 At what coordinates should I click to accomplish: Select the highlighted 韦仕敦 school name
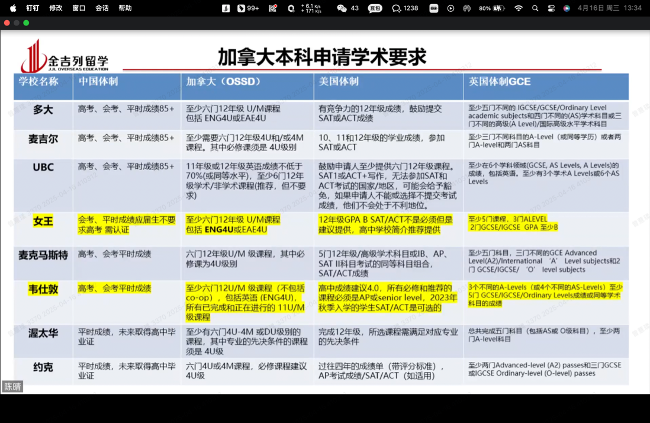(x=43, y=289)
